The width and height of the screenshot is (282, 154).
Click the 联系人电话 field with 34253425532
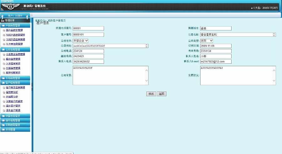coord(88,61)
